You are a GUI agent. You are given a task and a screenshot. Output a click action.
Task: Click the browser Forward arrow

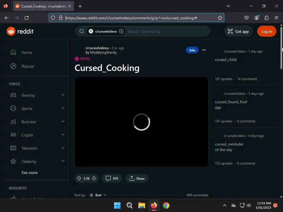tap(17, 18)
